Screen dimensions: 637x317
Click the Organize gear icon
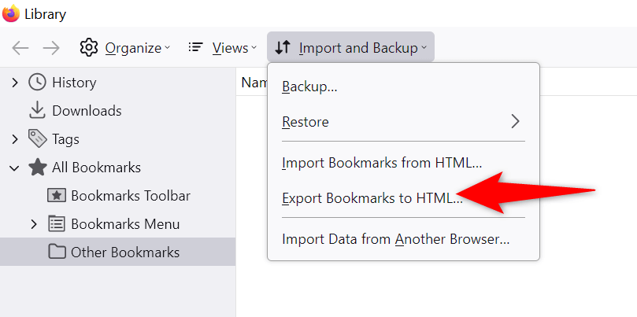(x=89, y=48)
